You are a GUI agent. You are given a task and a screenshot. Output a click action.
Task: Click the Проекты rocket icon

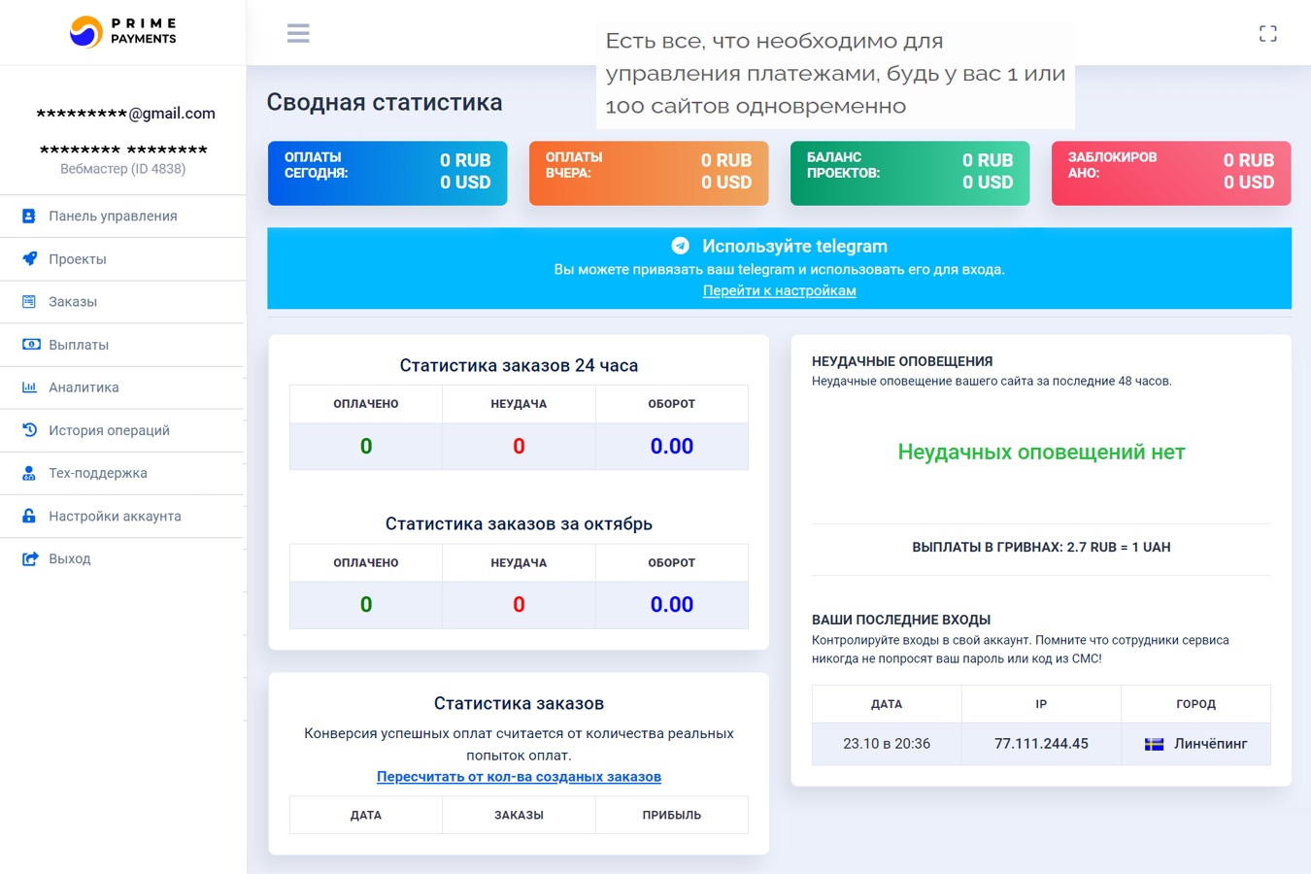tap(29, 258)
